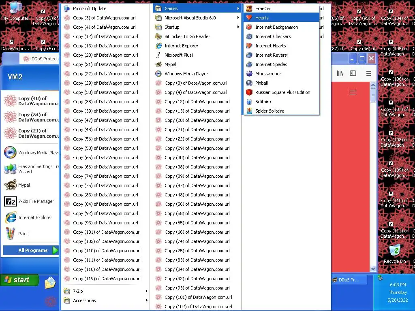
Task: Click the Internet Backgammon icon
Action: tap(249, 27)
